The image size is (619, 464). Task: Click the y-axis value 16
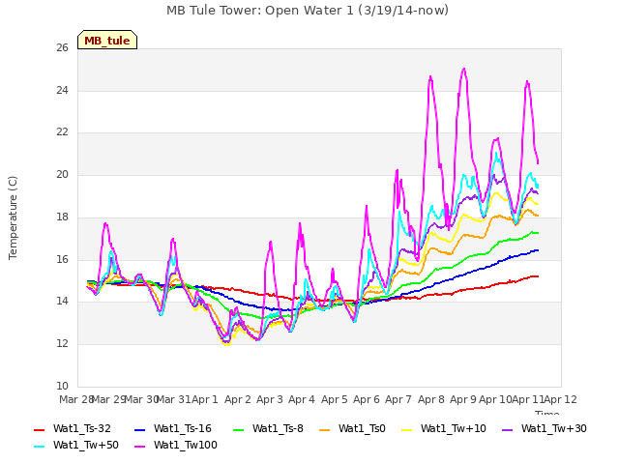(62, 259)
